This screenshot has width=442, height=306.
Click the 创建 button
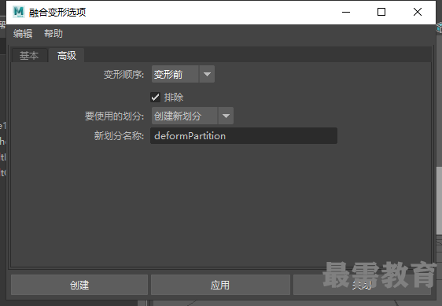point(79,285)
